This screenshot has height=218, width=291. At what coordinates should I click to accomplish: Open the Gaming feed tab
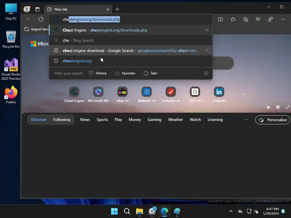pyautogui.click(x=154, y=120)
